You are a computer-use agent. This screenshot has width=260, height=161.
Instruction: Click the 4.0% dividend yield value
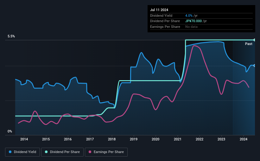189,16
